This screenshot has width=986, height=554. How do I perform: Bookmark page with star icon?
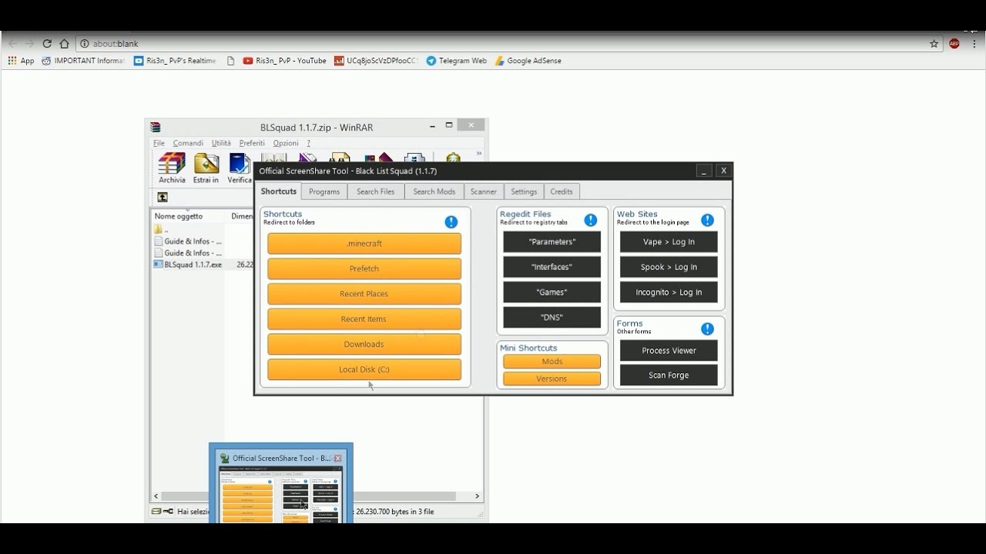point(934,44)
